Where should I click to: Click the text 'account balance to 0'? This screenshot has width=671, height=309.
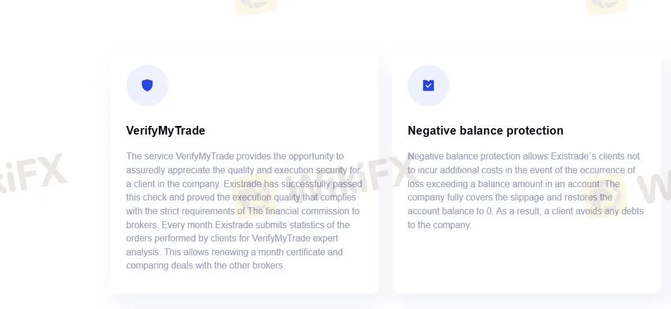point(450,211)
